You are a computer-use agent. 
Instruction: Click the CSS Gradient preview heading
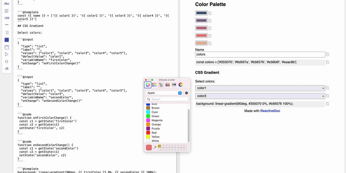point(207,72)
